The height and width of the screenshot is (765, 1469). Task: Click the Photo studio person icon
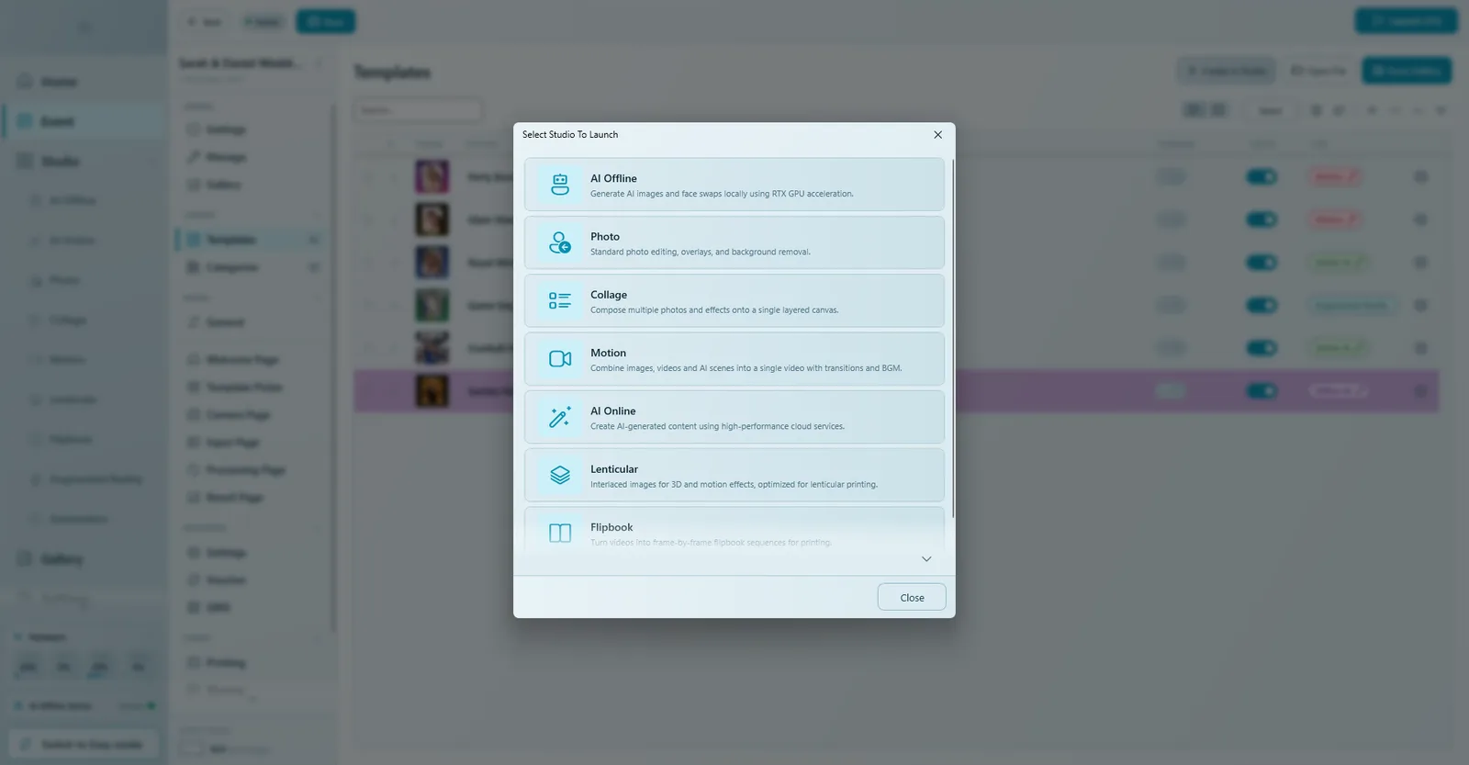pyautogui.click(x=560, y=242)
